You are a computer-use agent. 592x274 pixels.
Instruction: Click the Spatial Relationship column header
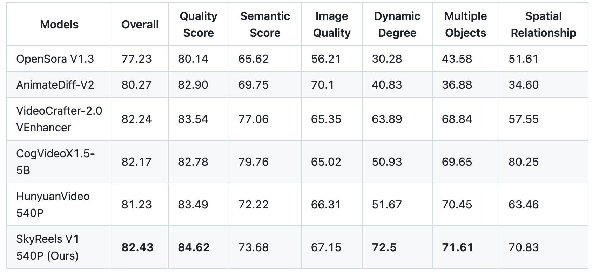pyautogui.click(x=543, y=25)
